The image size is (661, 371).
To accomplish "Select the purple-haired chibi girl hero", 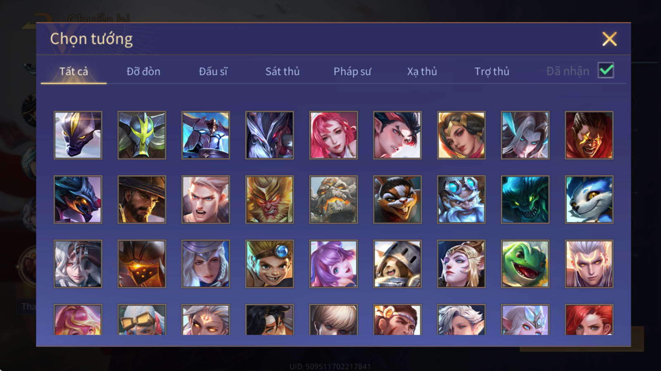I will point(333,264).
